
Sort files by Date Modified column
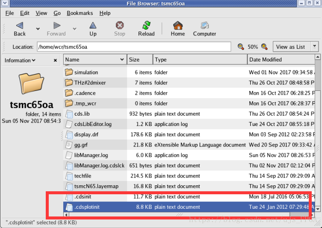(281, 60)
